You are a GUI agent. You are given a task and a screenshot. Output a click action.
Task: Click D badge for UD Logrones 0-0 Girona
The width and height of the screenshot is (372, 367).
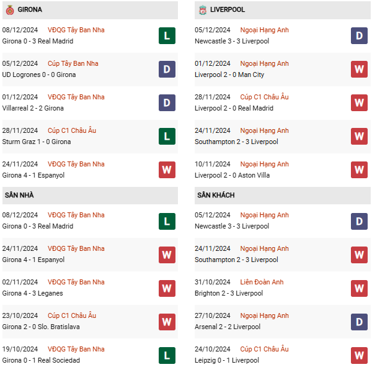pos(167,69)
